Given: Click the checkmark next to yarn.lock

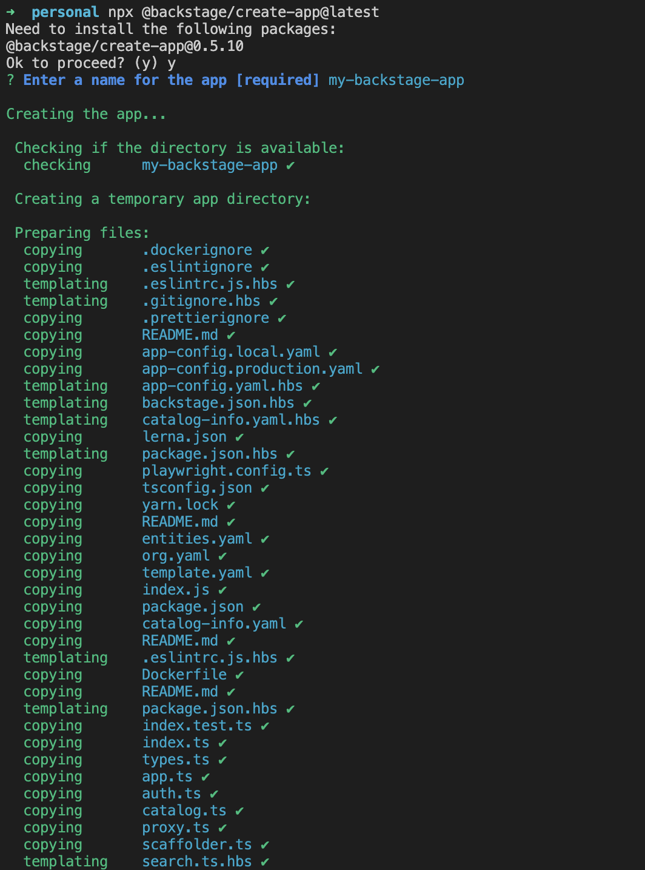Looking at the screenshot, I should [x=231, y=505].
